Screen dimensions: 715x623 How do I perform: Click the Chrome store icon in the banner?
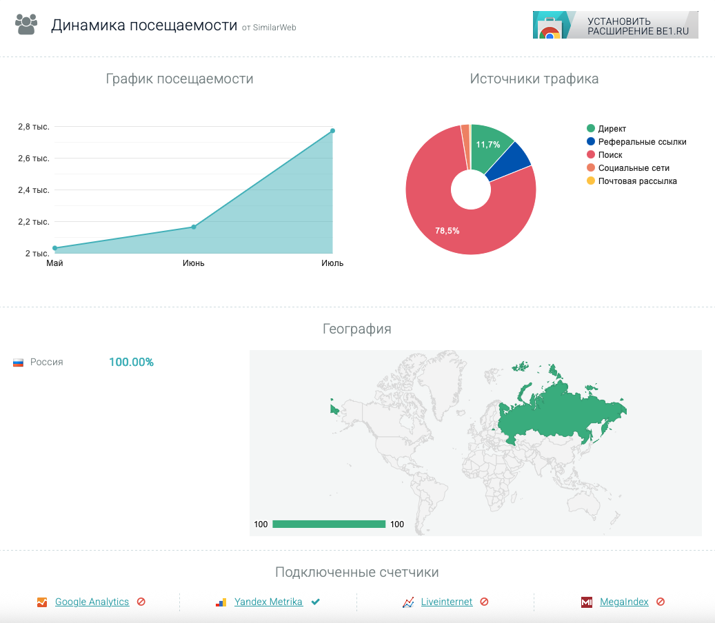[550, 29]
